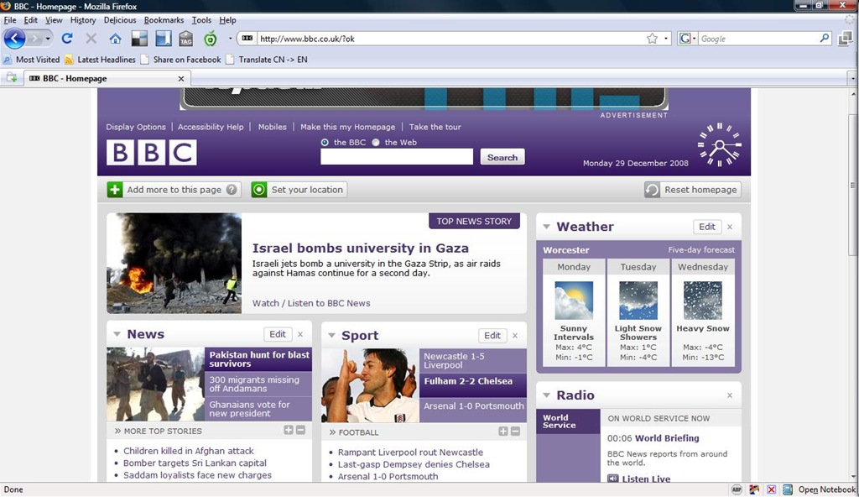Click the BBC logo
The image size is (859, 497).
click(152, 153)
